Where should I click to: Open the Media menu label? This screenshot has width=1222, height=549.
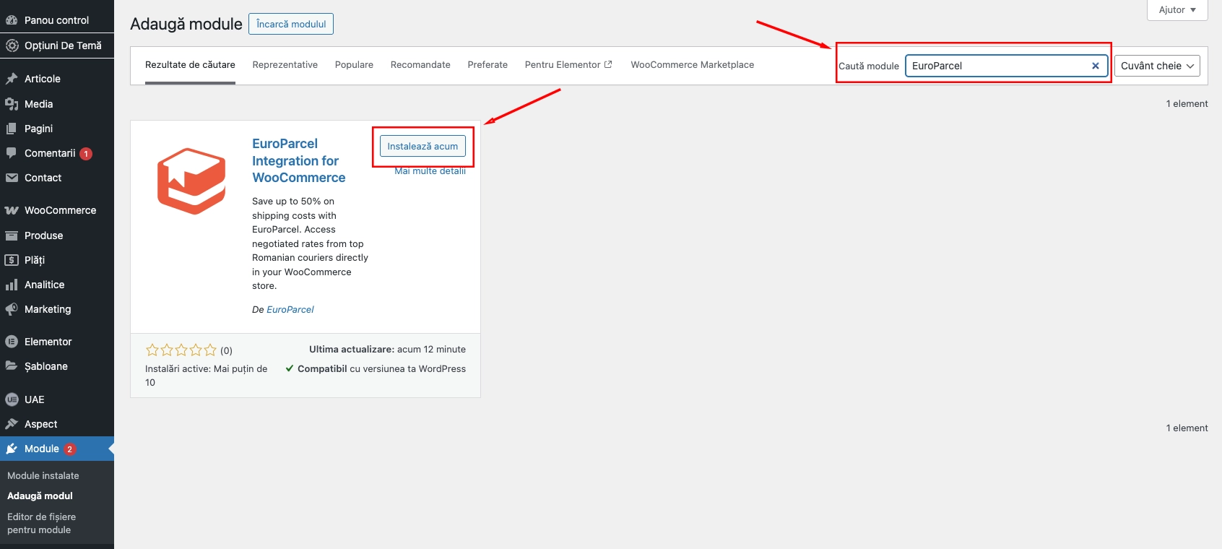[x=38, y=104]
